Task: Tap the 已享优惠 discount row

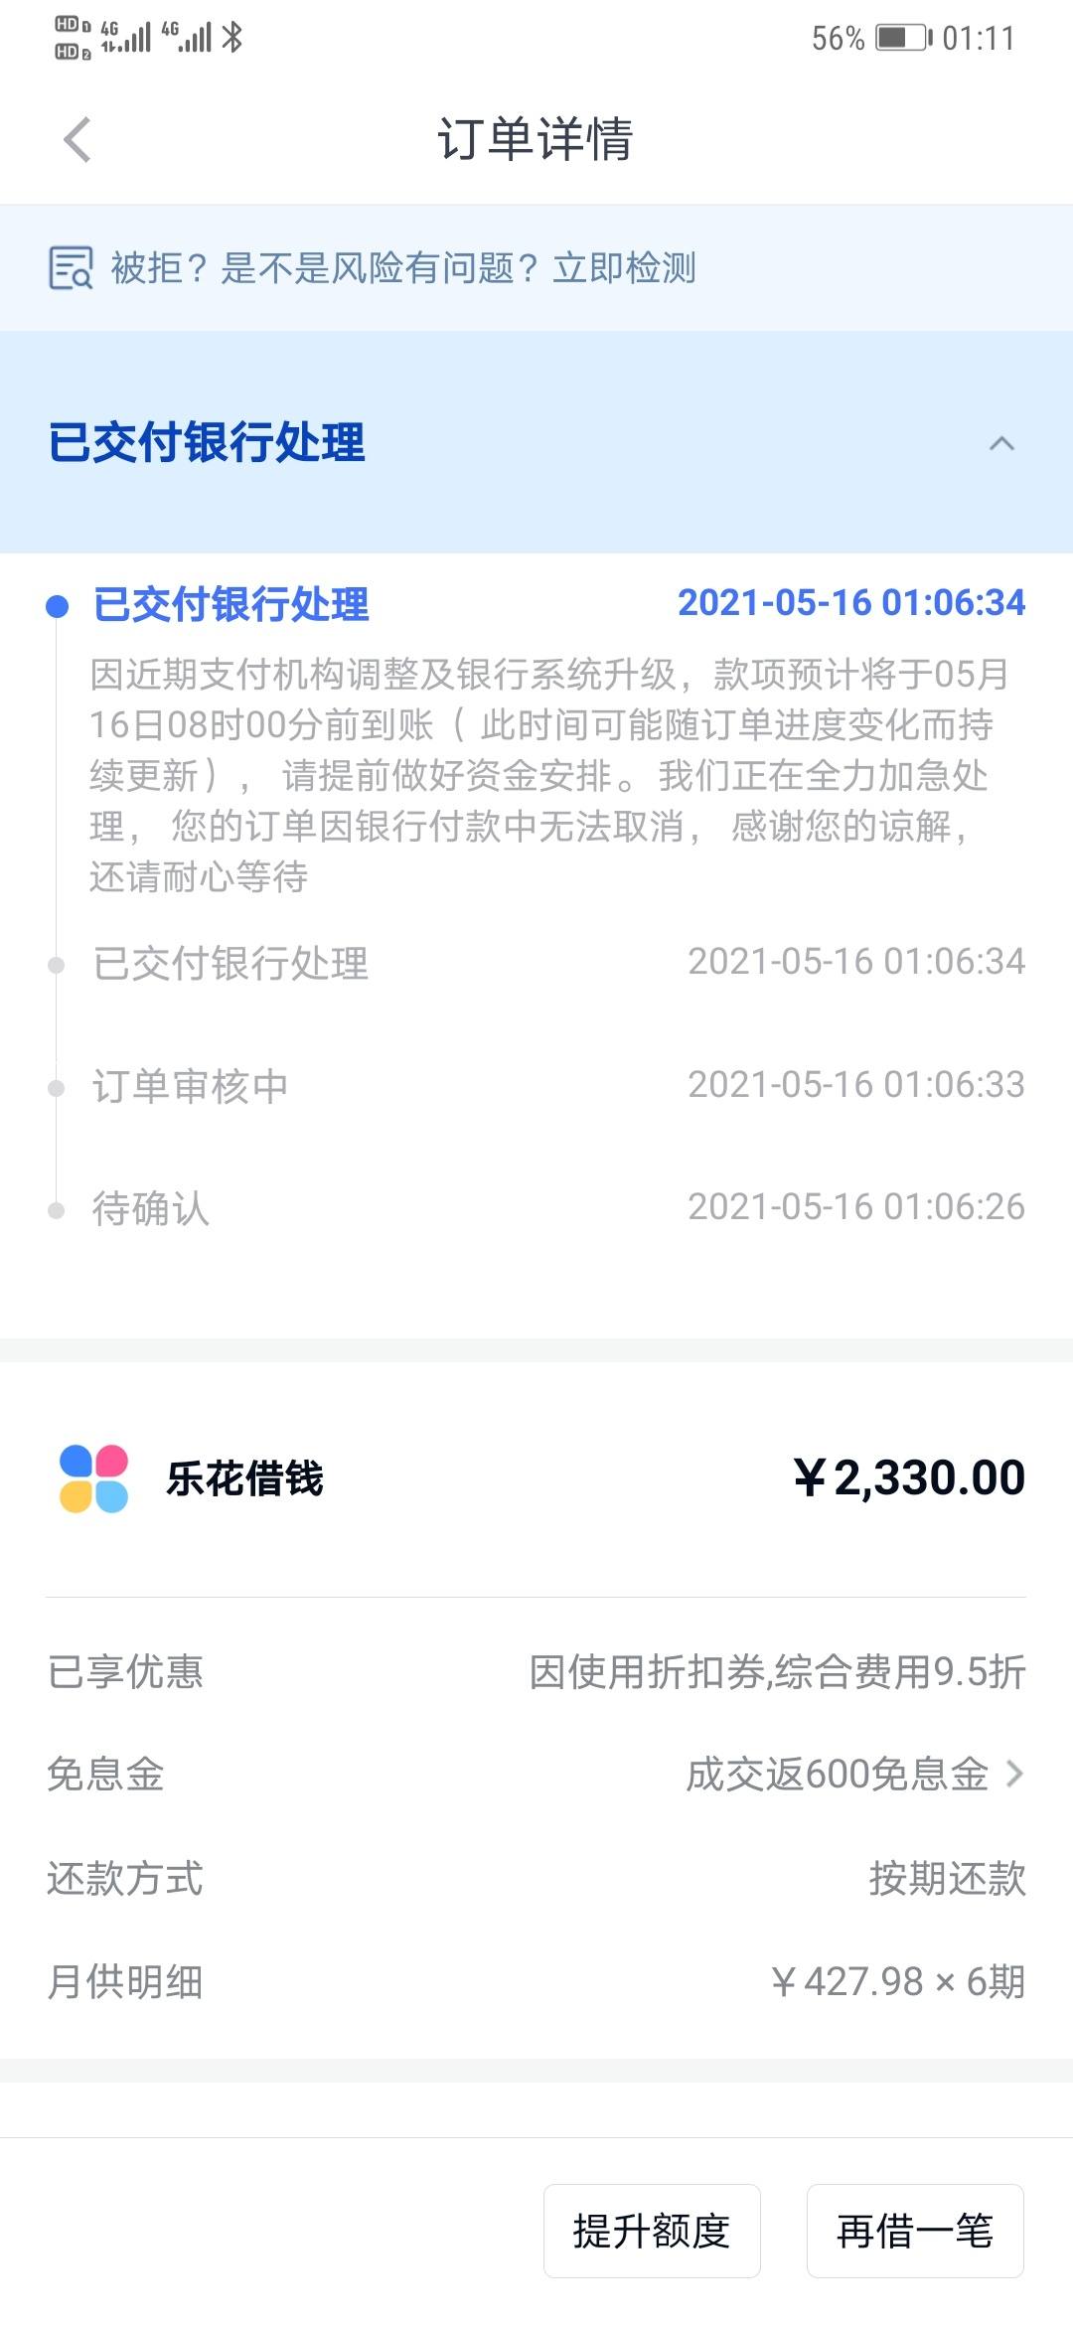Action: (536, 1671)
